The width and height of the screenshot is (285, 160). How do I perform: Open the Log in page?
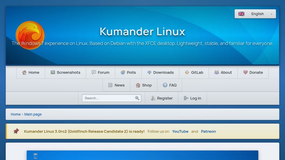(x=192, y=98)
